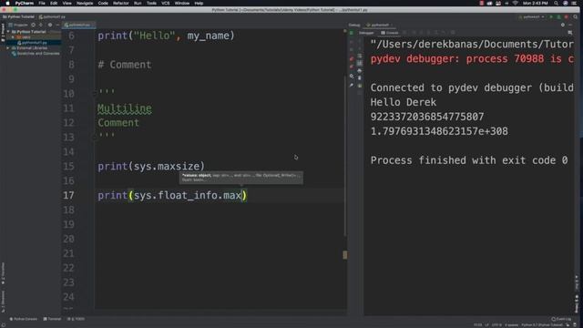Click the pin tab icon in Debug panel
The width and height of the screenshot is (583, 328).
click(352, 85)
